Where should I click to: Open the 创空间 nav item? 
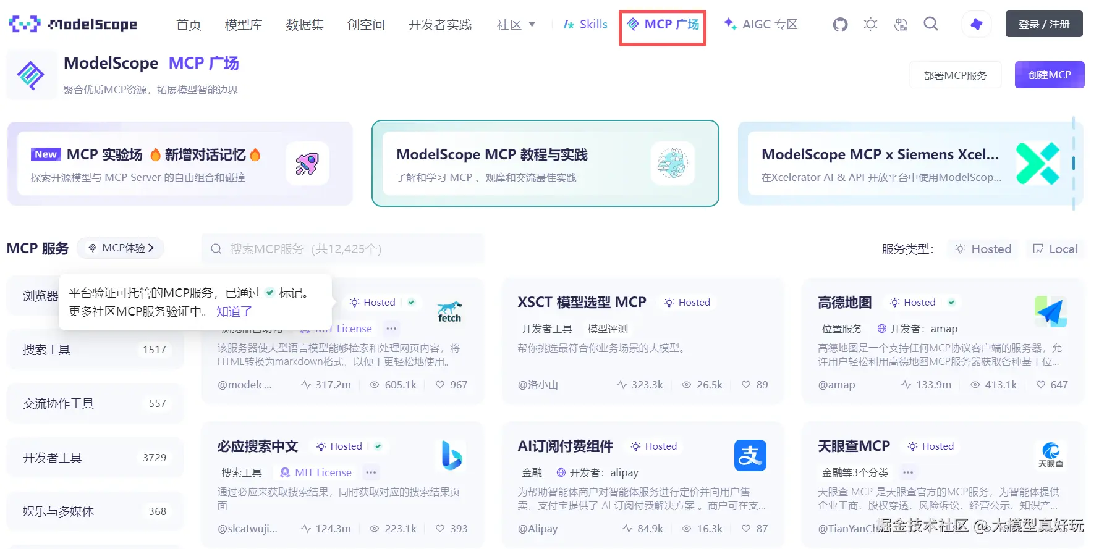(366, 25)
